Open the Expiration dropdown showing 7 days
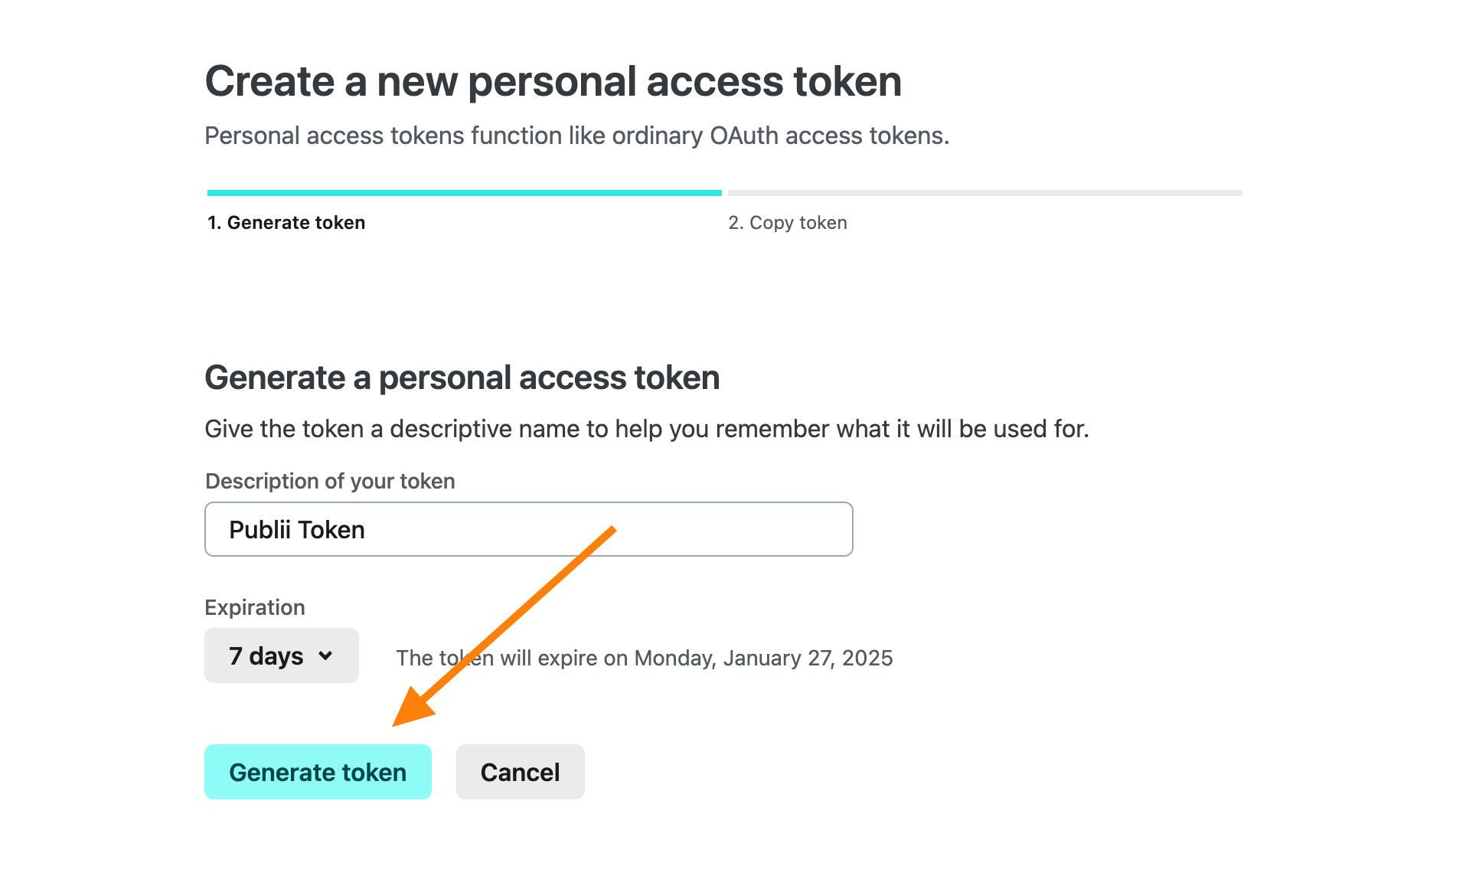Screen dimensions: 1479x876 coord(281,655)
